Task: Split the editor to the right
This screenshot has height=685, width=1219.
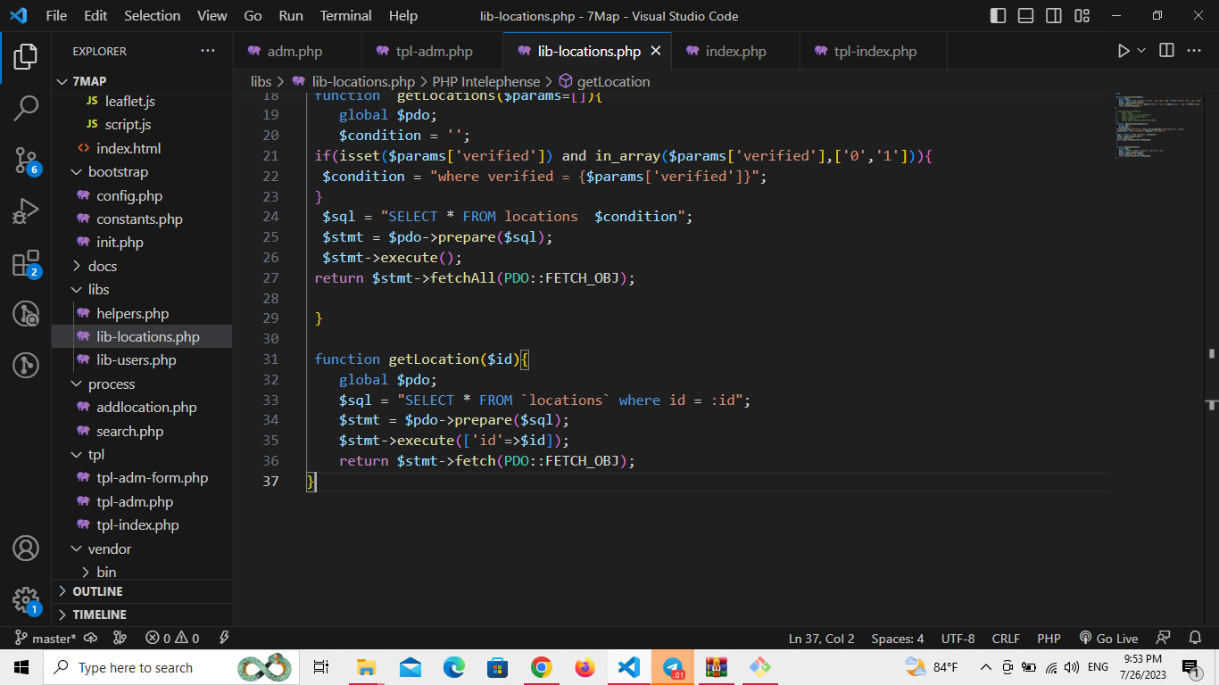Action: (x=1166, y=51)
